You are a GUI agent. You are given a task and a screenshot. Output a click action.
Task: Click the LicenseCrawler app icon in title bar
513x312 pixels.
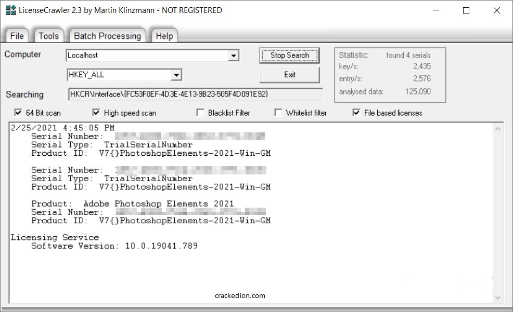tap(10, 10)
